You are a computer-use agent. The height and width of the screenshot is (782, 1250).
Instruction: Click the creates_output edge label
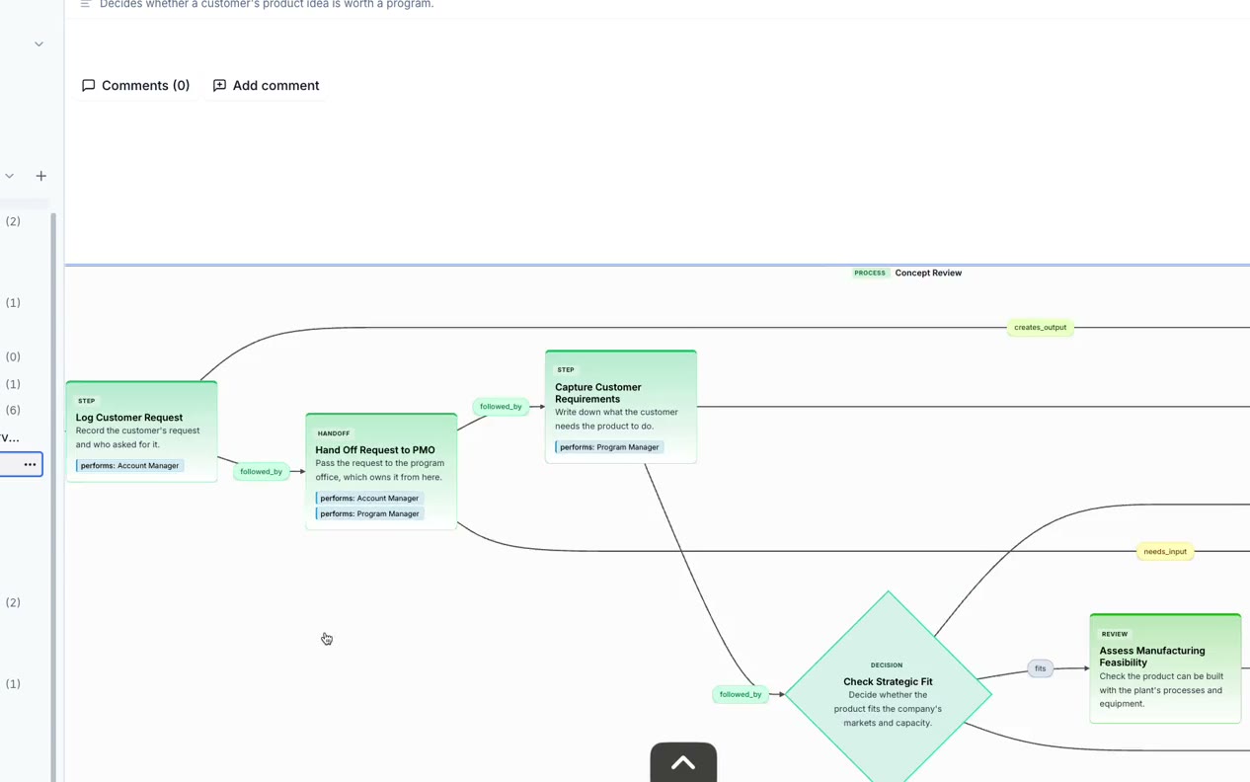(1040, 328)
